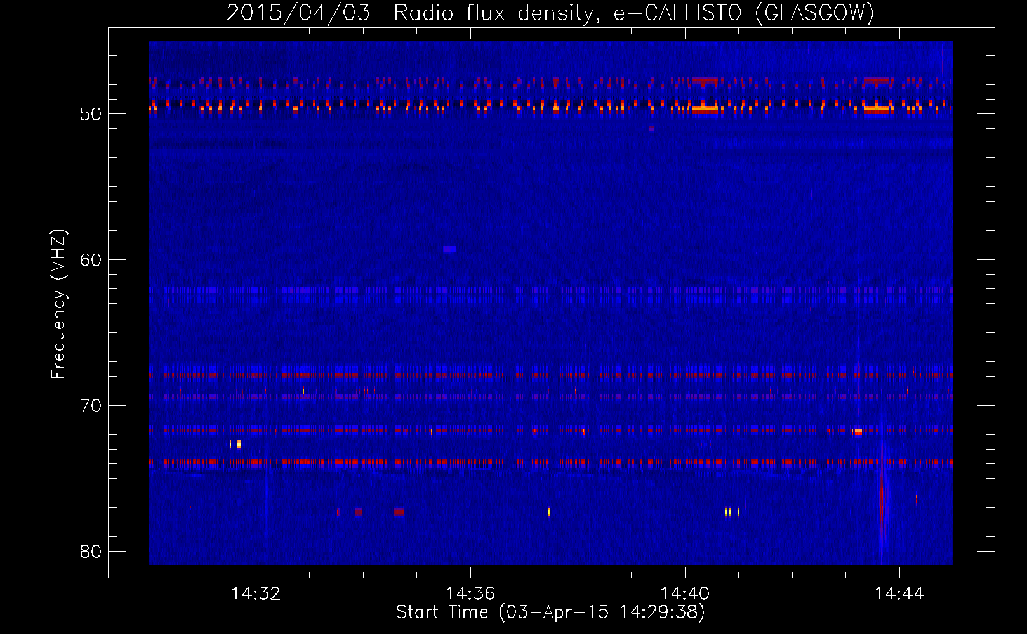Viewport: 1027px width, 634px height.
Task: Click the 'Frequency (MHZ)' axis label
Action: [x=58, y=304]
